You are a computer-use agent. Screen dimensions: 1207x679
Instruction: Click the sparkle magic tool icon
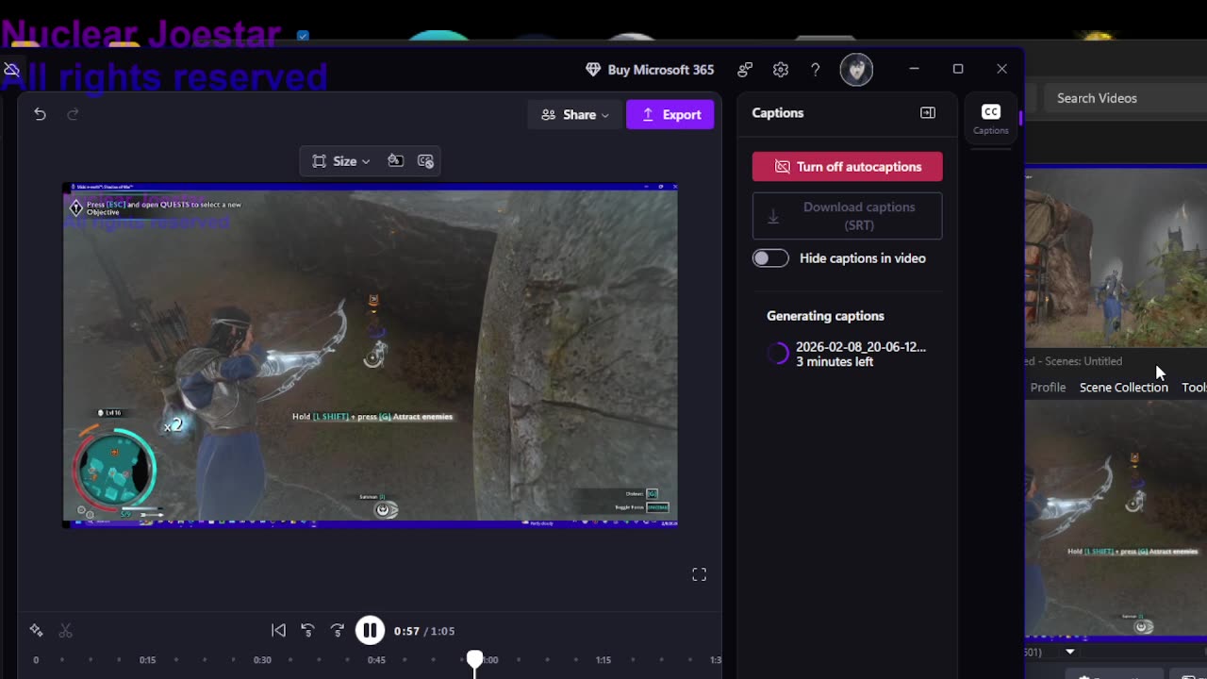(x=36, y=630)
